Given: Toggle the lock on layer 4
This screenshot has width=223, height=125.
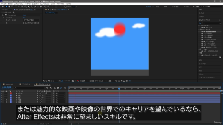Looking at the screenshot, I should (x=7, y=100).
